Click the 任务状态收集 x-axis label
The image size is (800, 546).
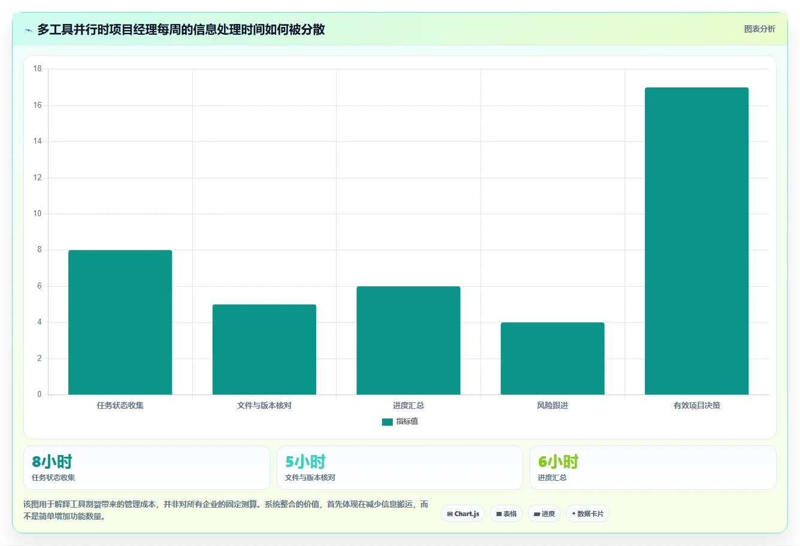click(120, 405)
